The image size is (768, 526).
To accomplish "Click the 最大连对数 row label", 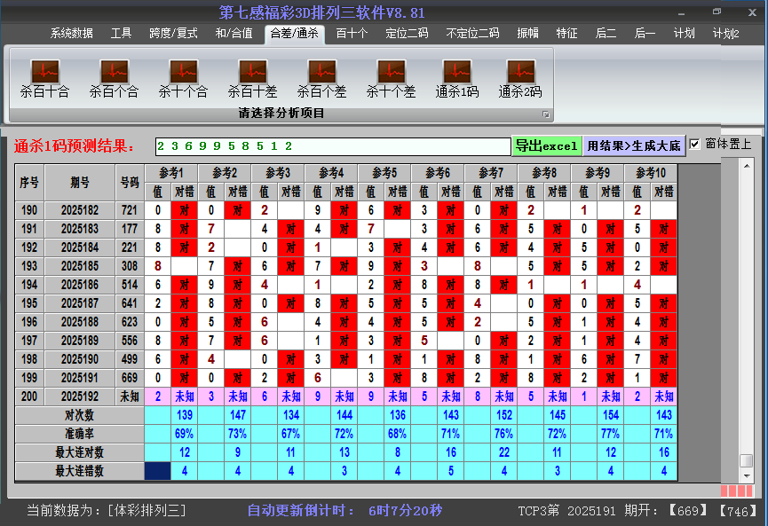I will (x=79, y=452).
